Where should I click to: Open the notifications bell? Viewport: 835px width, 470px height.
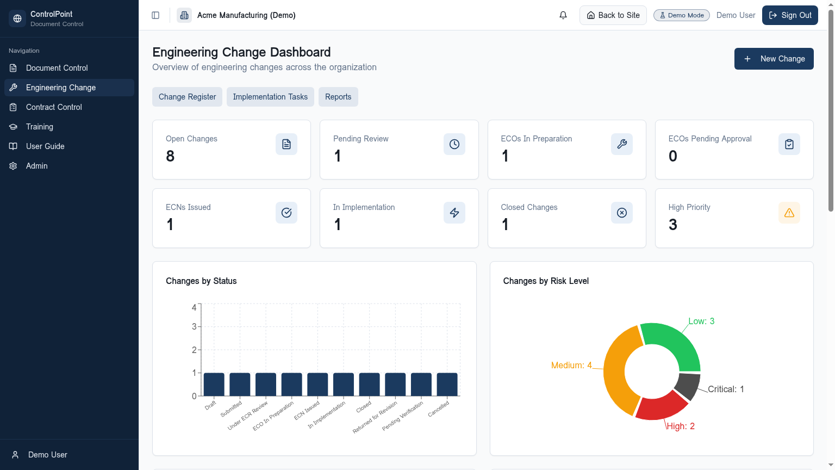click(x=563, y=15)
